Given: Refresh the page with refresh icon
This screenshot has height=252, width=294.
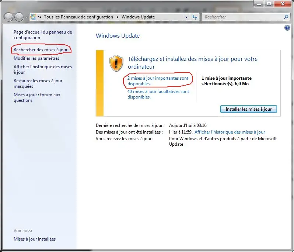Looking at the screenshot, I should 195,17.
